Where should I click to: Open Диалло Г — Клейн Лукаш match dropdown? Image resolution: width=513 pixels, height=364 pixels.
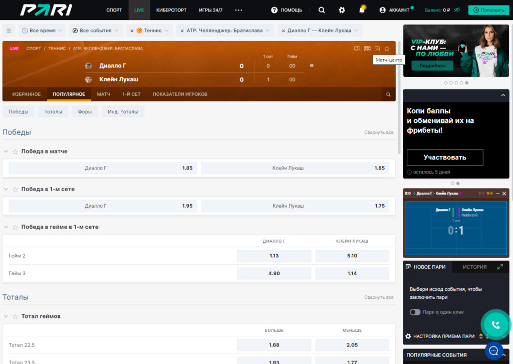point(323,31)
